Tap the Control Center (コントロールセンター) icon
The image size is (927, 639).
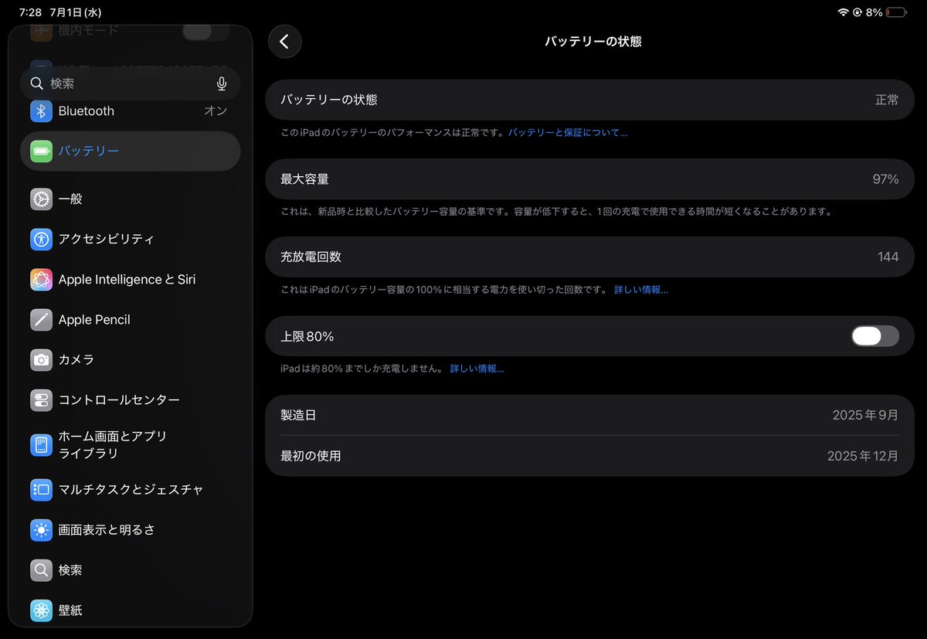tap(42, 400)
